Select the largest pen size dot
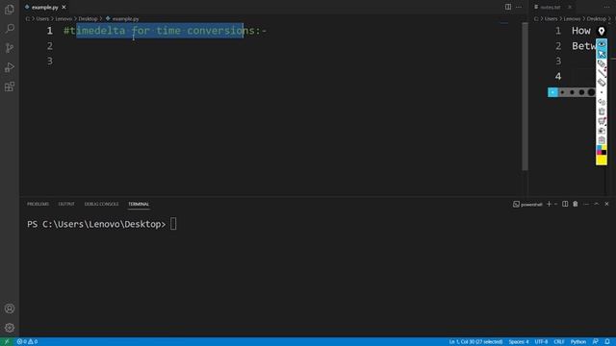The image size is (616, 346). (x=591, y=92)
